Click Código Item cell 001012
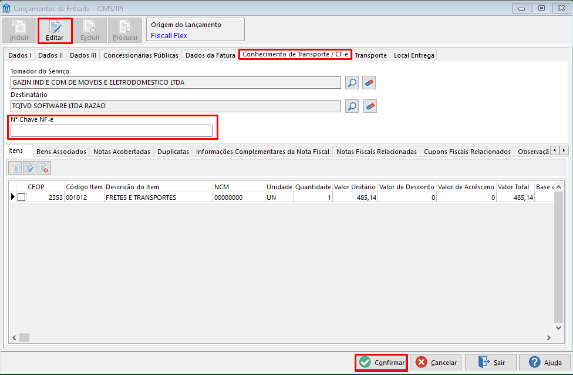 click(x=84, y=197)
